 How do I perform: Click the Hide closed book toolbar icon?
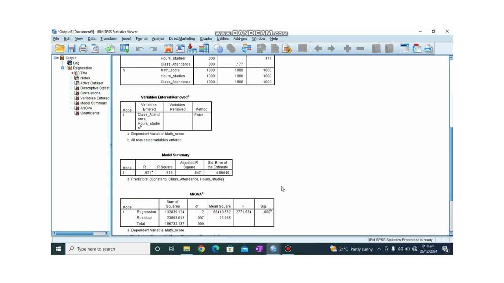pyautogui.click(x=389, y=48)
